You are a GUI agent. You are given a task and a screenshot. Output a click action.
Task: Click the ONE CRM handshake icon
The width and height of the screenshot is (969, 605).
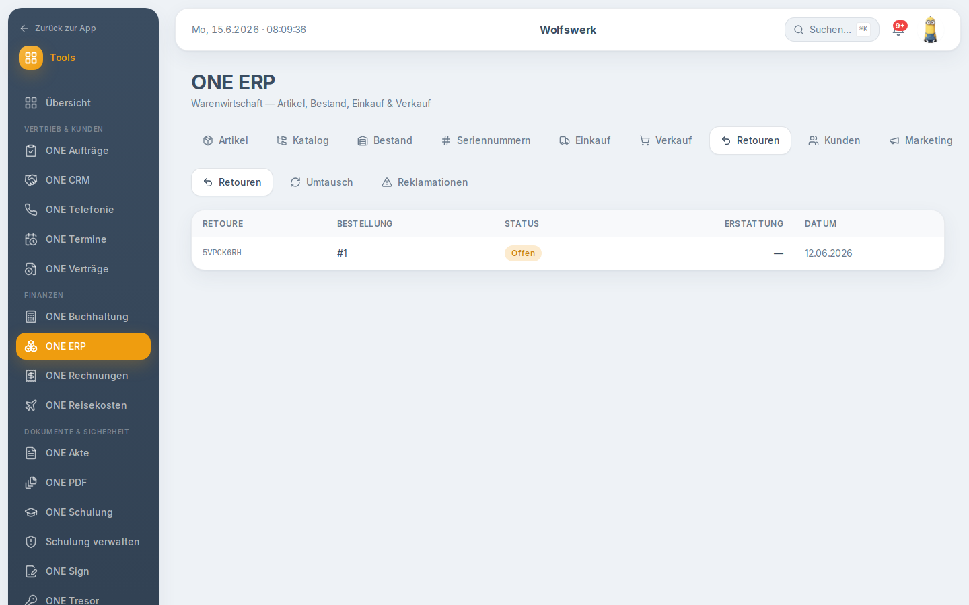click(x=31, y=180)
